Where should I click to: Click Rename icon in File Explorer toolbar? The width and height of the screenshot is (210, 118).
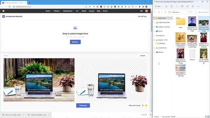tap(182, 6)
